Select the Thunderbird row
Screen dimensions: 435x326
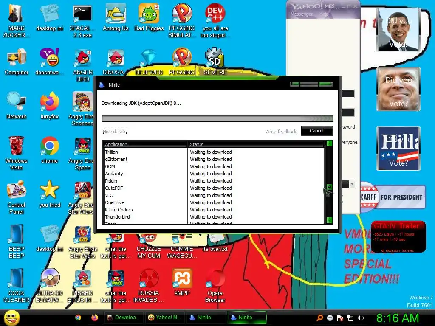pyautogui.click(x=213, y=217)
